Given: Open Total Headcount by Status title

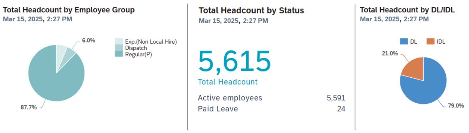Looking at the screenshot, I should pyautogui.click(x=251, y=10).
